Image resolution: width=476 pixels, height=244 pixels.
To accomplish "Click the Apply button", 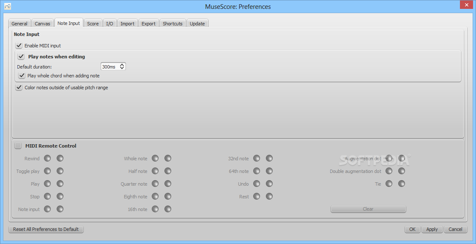I will 432,229.
